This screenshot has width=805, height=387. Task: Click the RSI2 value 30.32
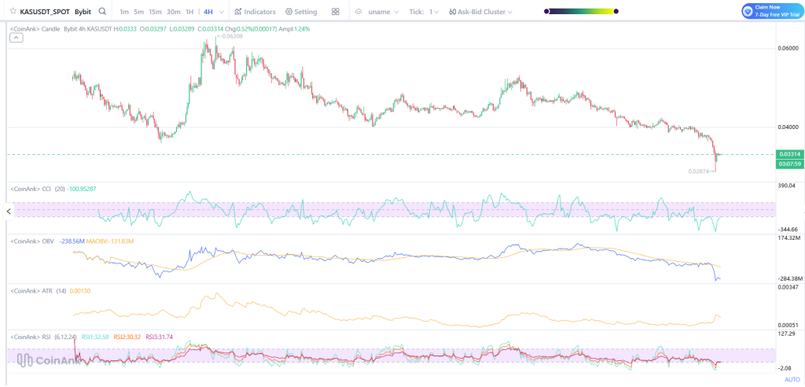(x=128, y=337)
